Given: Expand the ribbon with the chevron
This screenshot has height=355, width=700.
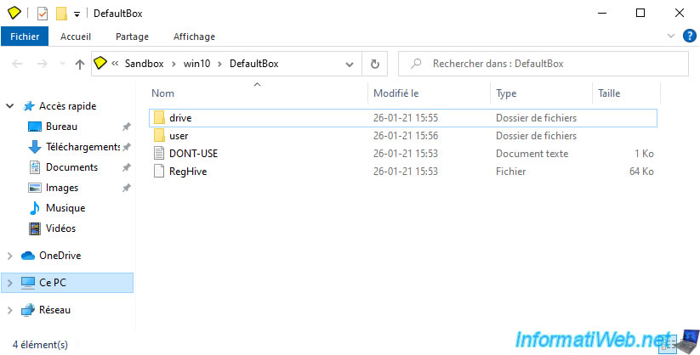Looking at the screenshot, I should click(667, 37).
